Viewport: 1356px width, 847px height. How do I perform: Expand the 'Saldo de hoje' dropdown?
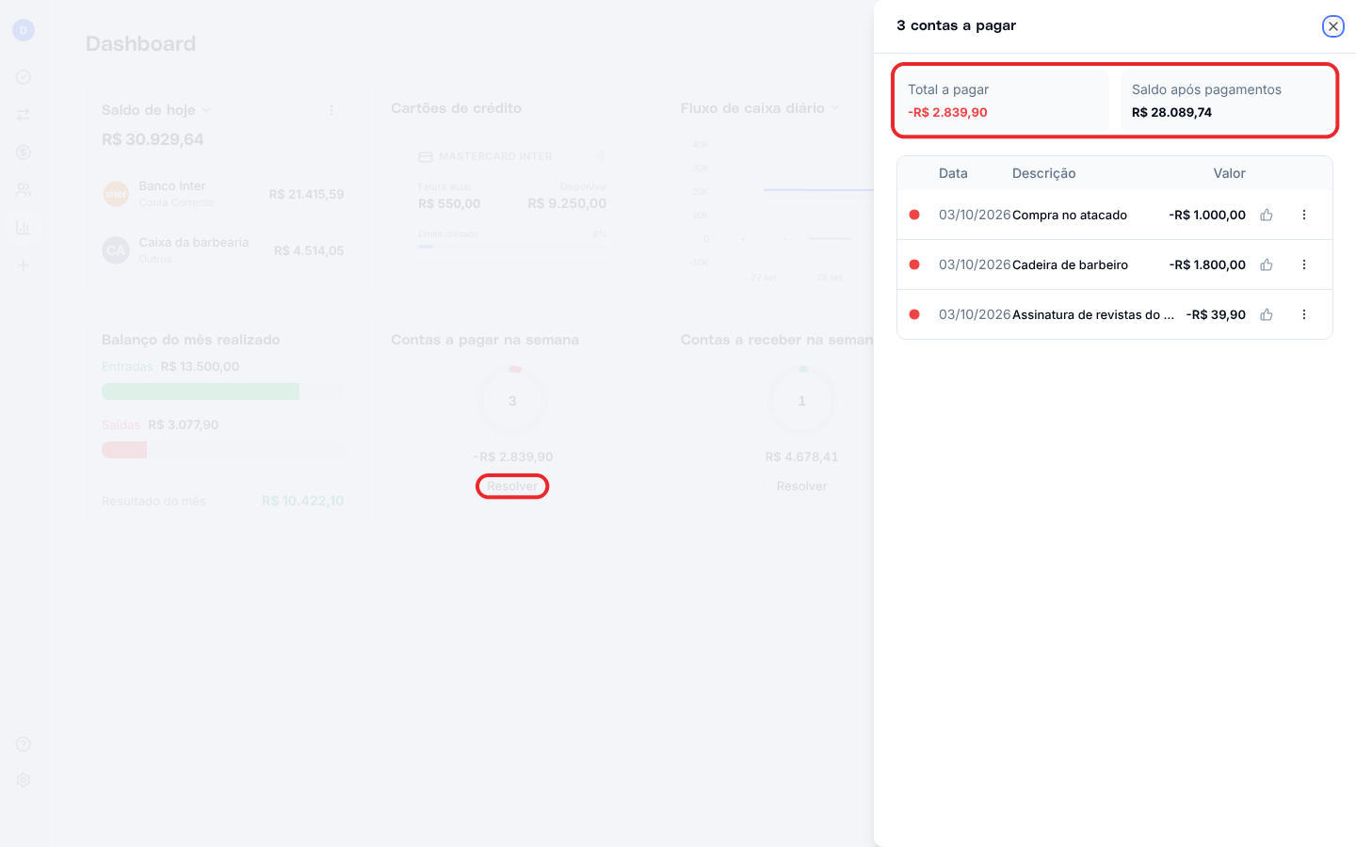tap(206, 110)
